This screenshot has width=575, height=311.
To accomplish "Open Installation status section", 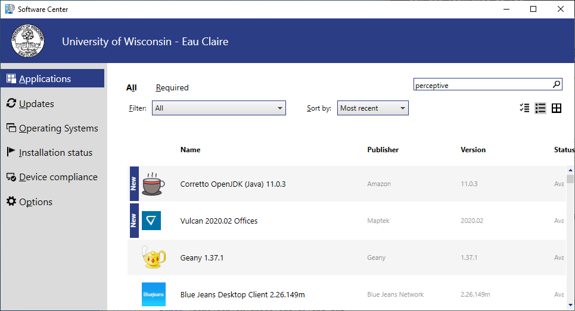I will 55,153.
